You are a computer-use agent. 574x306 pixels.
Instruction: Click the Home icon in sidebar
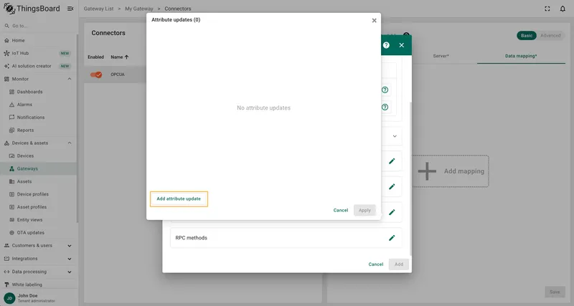tap(6, 40)
